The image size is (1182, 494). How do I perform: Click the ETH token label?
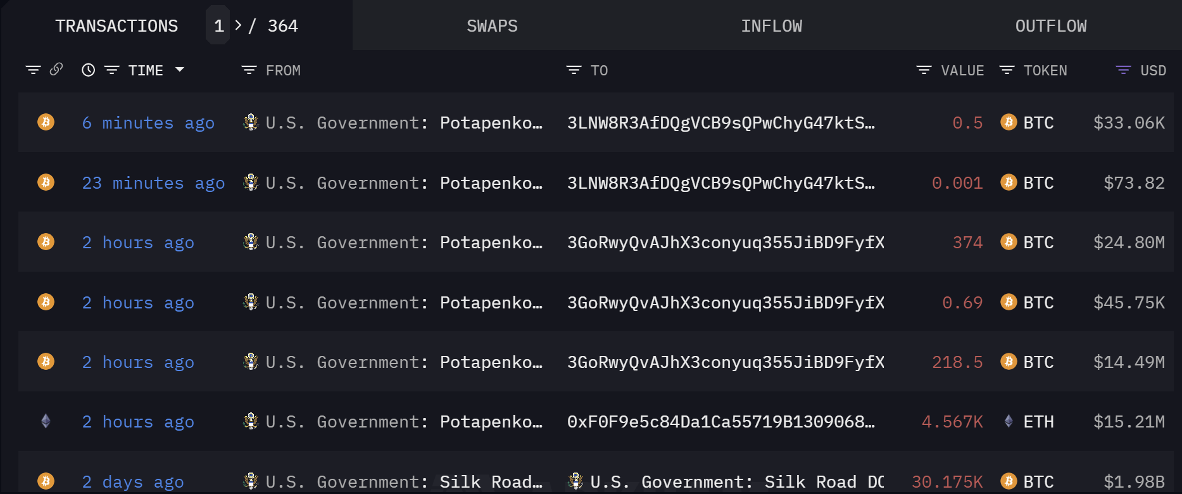pos(1038,421)
